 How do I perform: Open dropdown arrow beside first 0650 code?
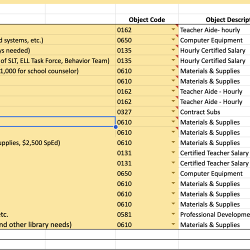coord(173,39)
